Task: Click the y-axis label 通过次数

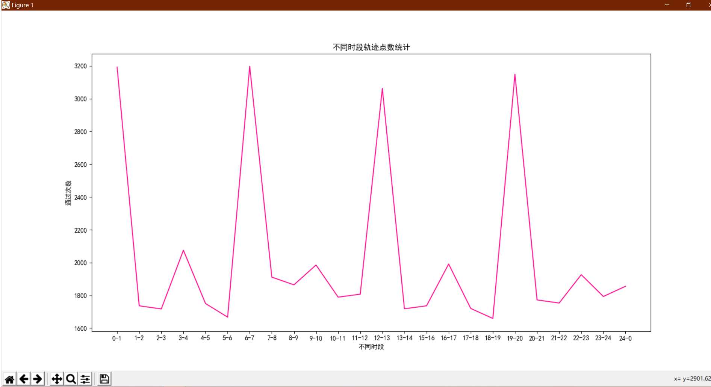Action: [68, 193]
